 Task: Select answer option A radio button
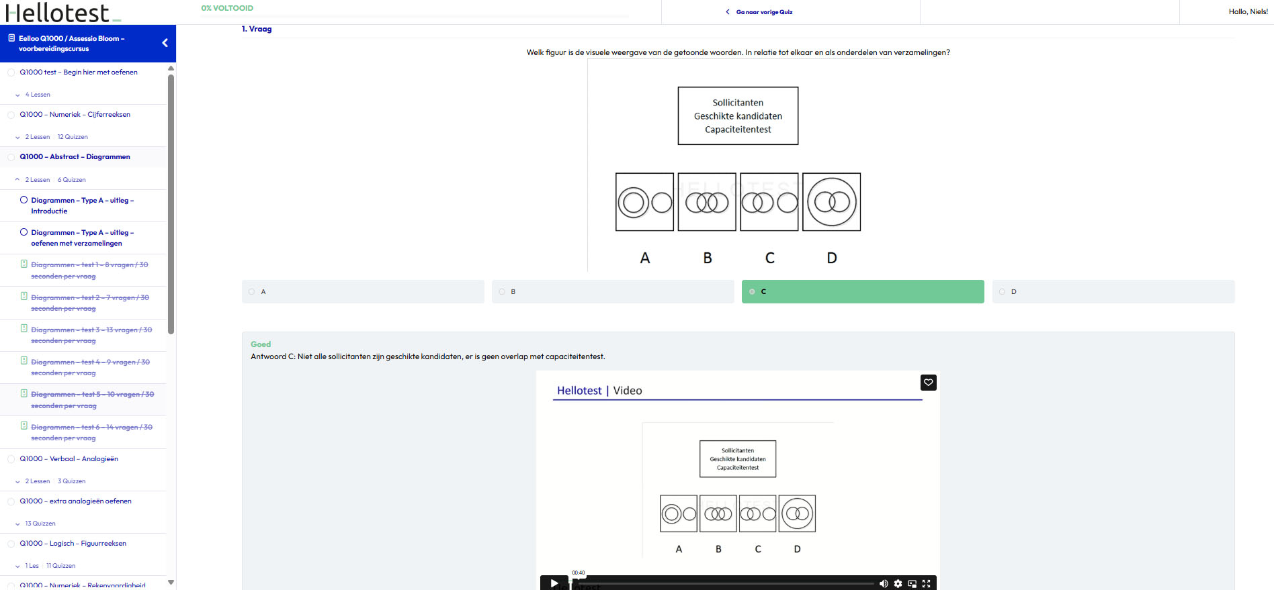(x=252, y=292)
